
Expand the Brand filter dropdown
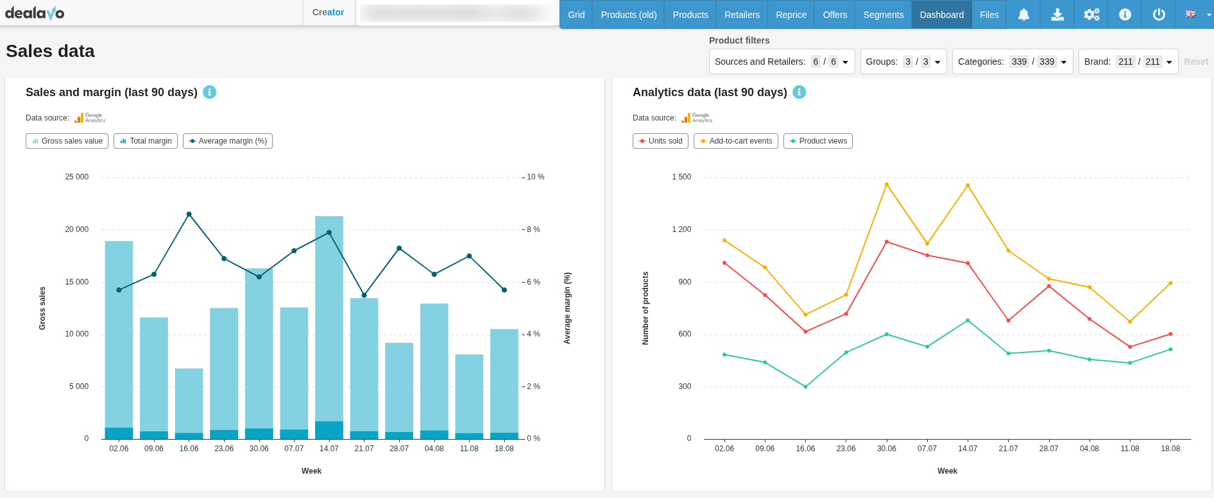click(1128, 62)
